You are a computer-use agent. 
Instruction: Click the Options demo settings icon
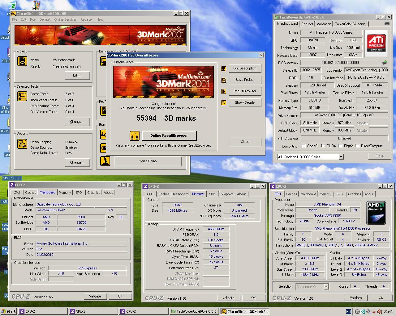click(22, 143)
